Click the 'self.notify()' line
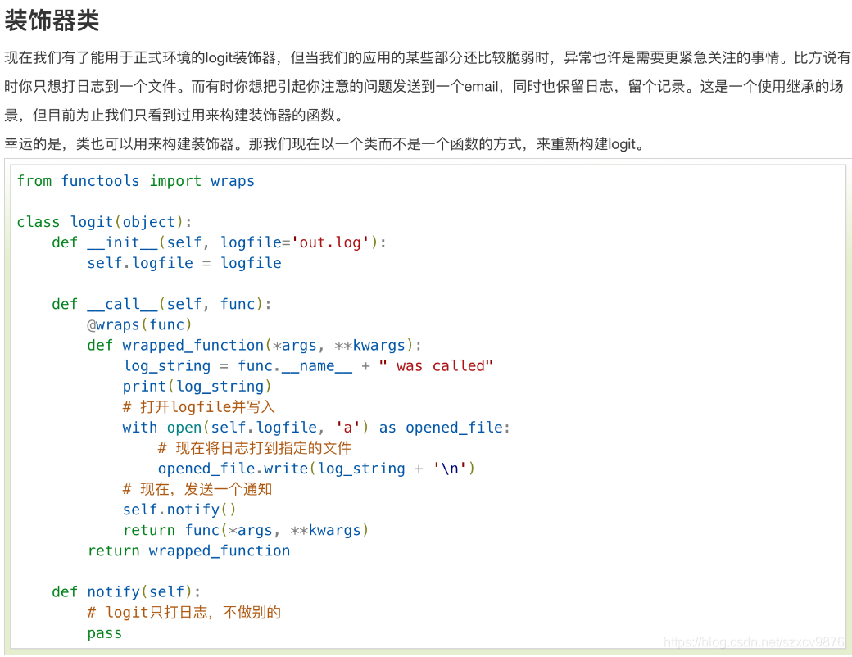This screenshot has height=657, width=852. click(179, 510)
